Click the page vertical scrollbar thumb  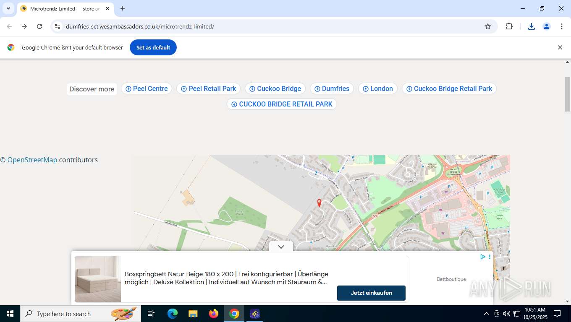tap(568, 94)
